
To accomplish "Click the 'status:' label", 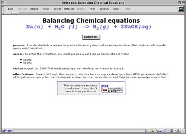I will 18,68.
